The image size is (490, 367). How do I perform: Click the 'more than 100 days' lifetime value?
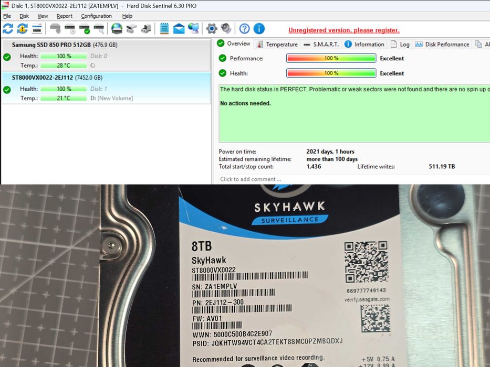[332, 159]
